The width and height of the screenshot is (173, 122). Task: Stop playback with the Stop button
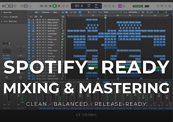50,6
